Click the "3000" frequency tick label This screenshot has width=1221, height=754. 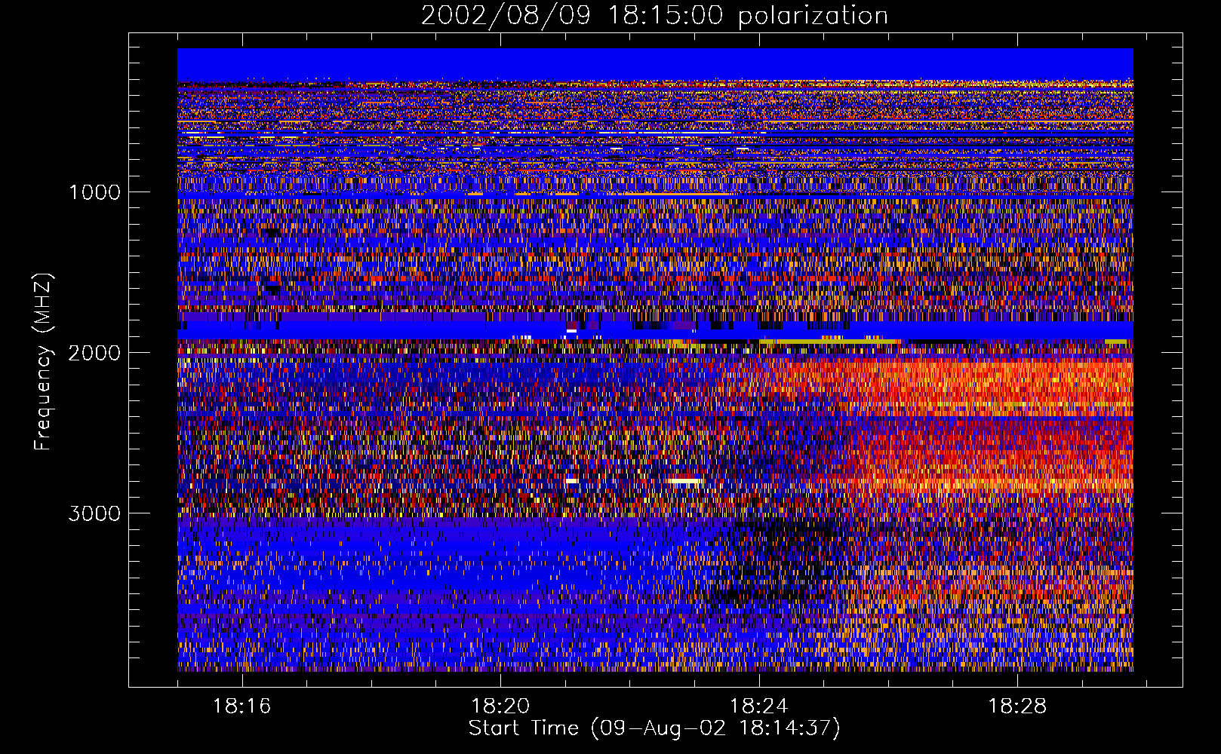pos(94,513)
